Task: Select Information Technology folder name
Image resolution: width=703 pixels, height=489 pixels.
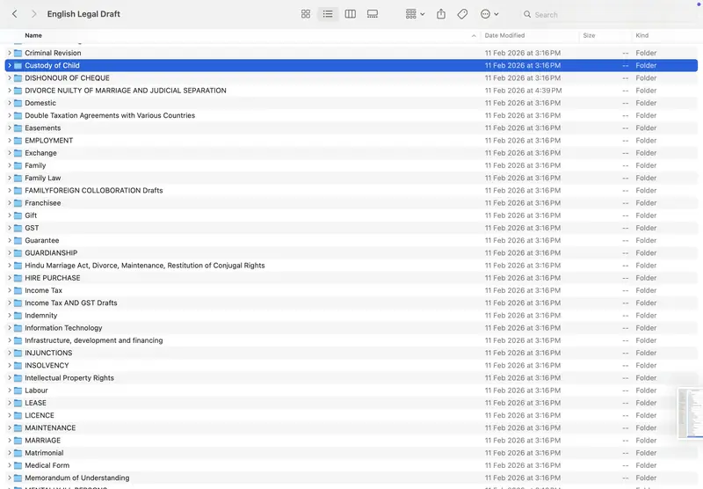Action: click(63, 328)
